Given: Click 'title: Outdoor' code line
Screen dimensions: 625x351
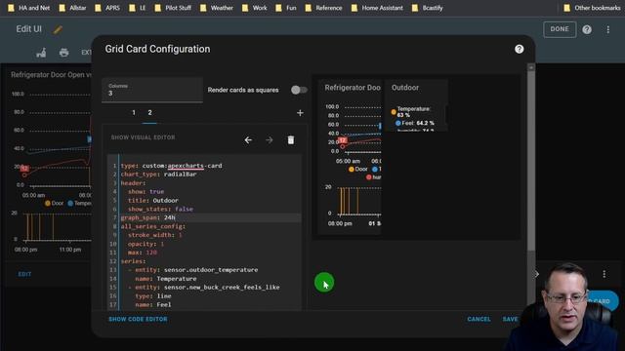Looking at the screenshot, I should [x=153, y=201].
